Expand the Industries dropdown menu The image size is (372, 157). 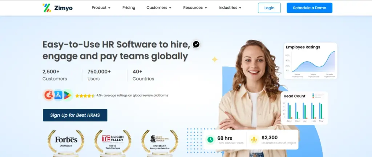[x=230, y=8]
